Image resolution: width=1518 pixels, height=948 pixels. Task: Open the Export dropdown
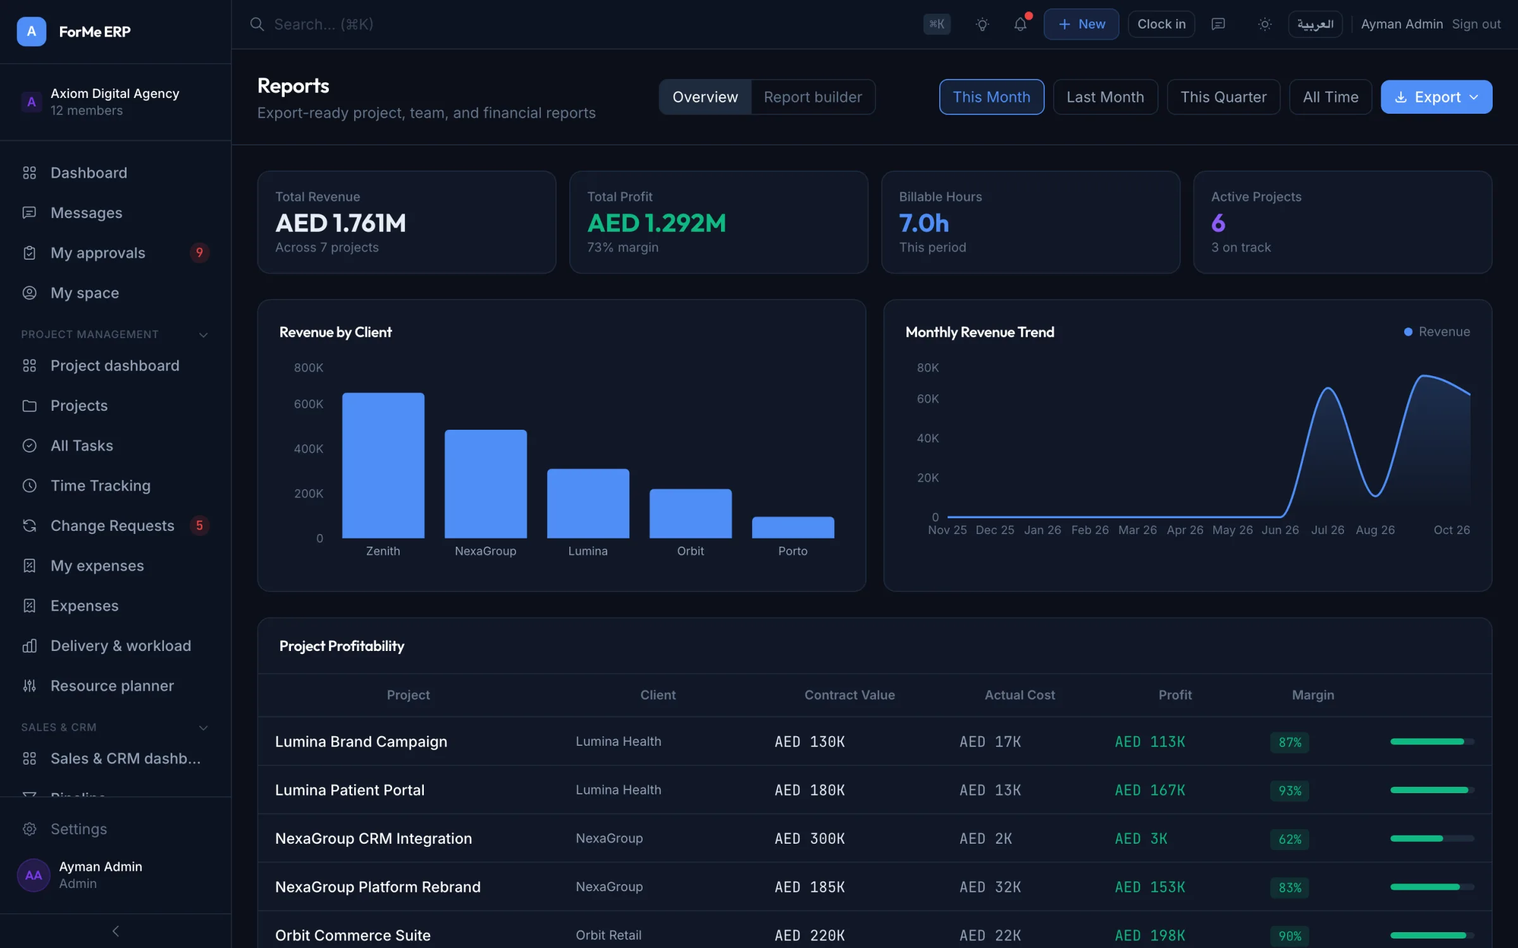[x=1436, y=97]
